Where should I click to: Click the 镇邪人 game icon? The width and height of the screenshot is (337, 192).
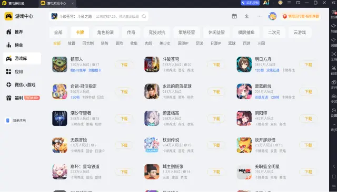tap(60, 65)
